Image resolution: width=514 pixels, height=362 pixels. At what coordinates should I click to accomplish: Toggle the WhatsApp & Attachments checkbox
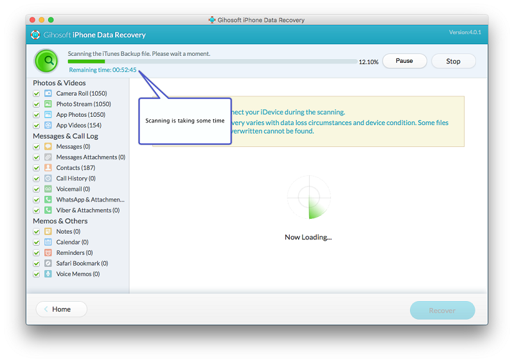tap(37, 200)
